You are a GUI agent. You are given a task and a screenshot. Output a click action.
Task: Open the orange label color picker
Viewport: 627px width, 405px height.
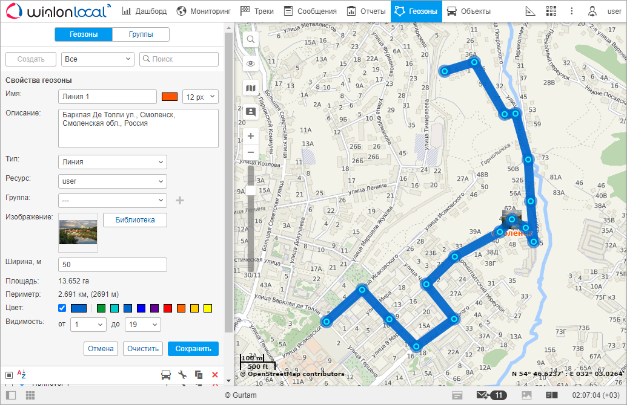(x=170, y=97)
